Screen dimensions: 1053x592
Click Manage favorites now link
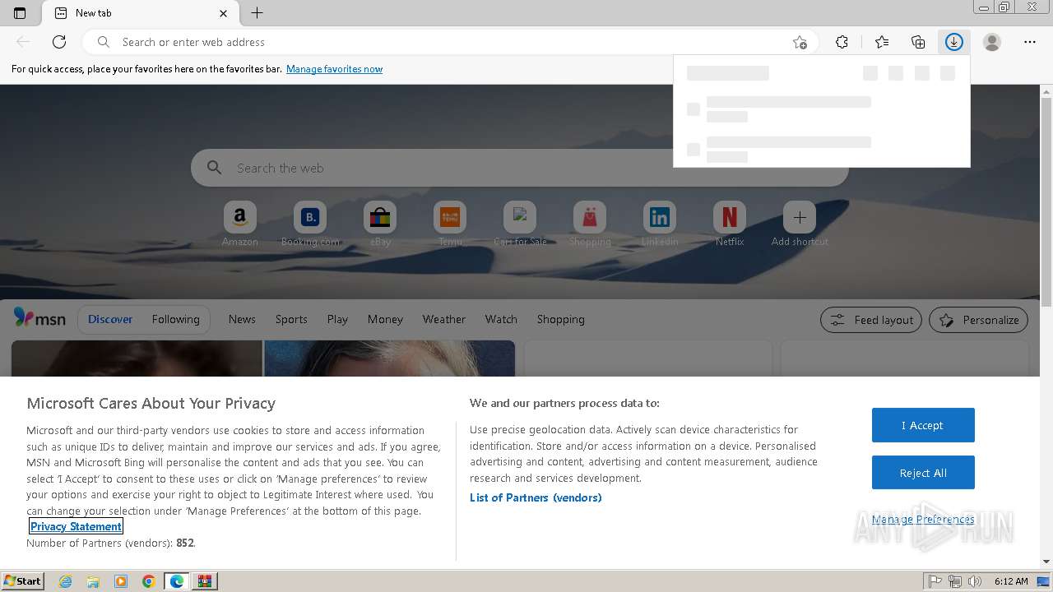[334, 69]
